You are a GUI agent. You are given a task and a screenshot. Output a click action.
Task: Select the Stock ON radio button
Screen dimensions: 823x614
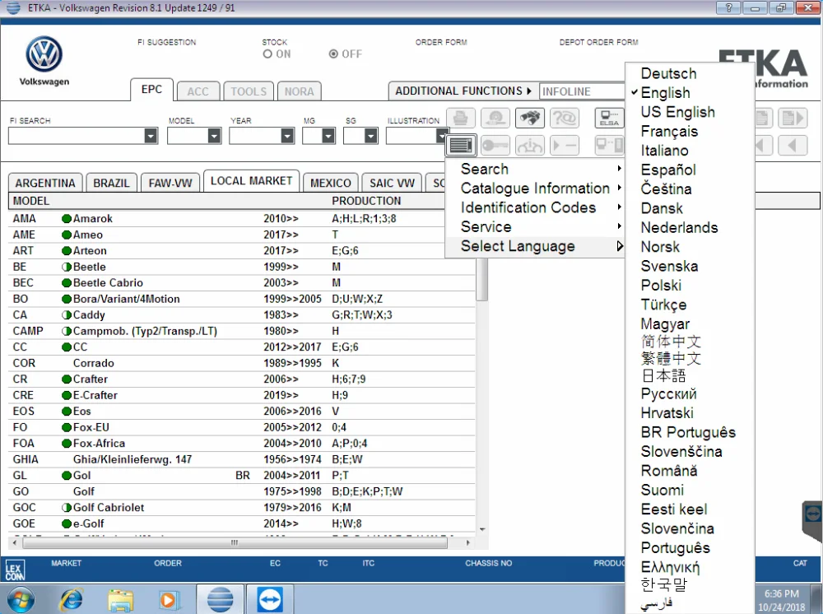(267, 54)
